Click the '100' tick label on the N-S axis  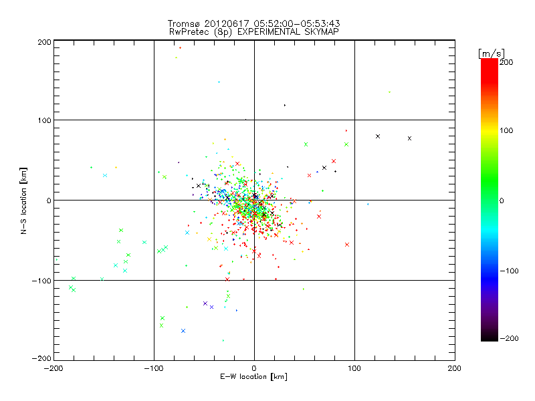(x=44, y=120)
